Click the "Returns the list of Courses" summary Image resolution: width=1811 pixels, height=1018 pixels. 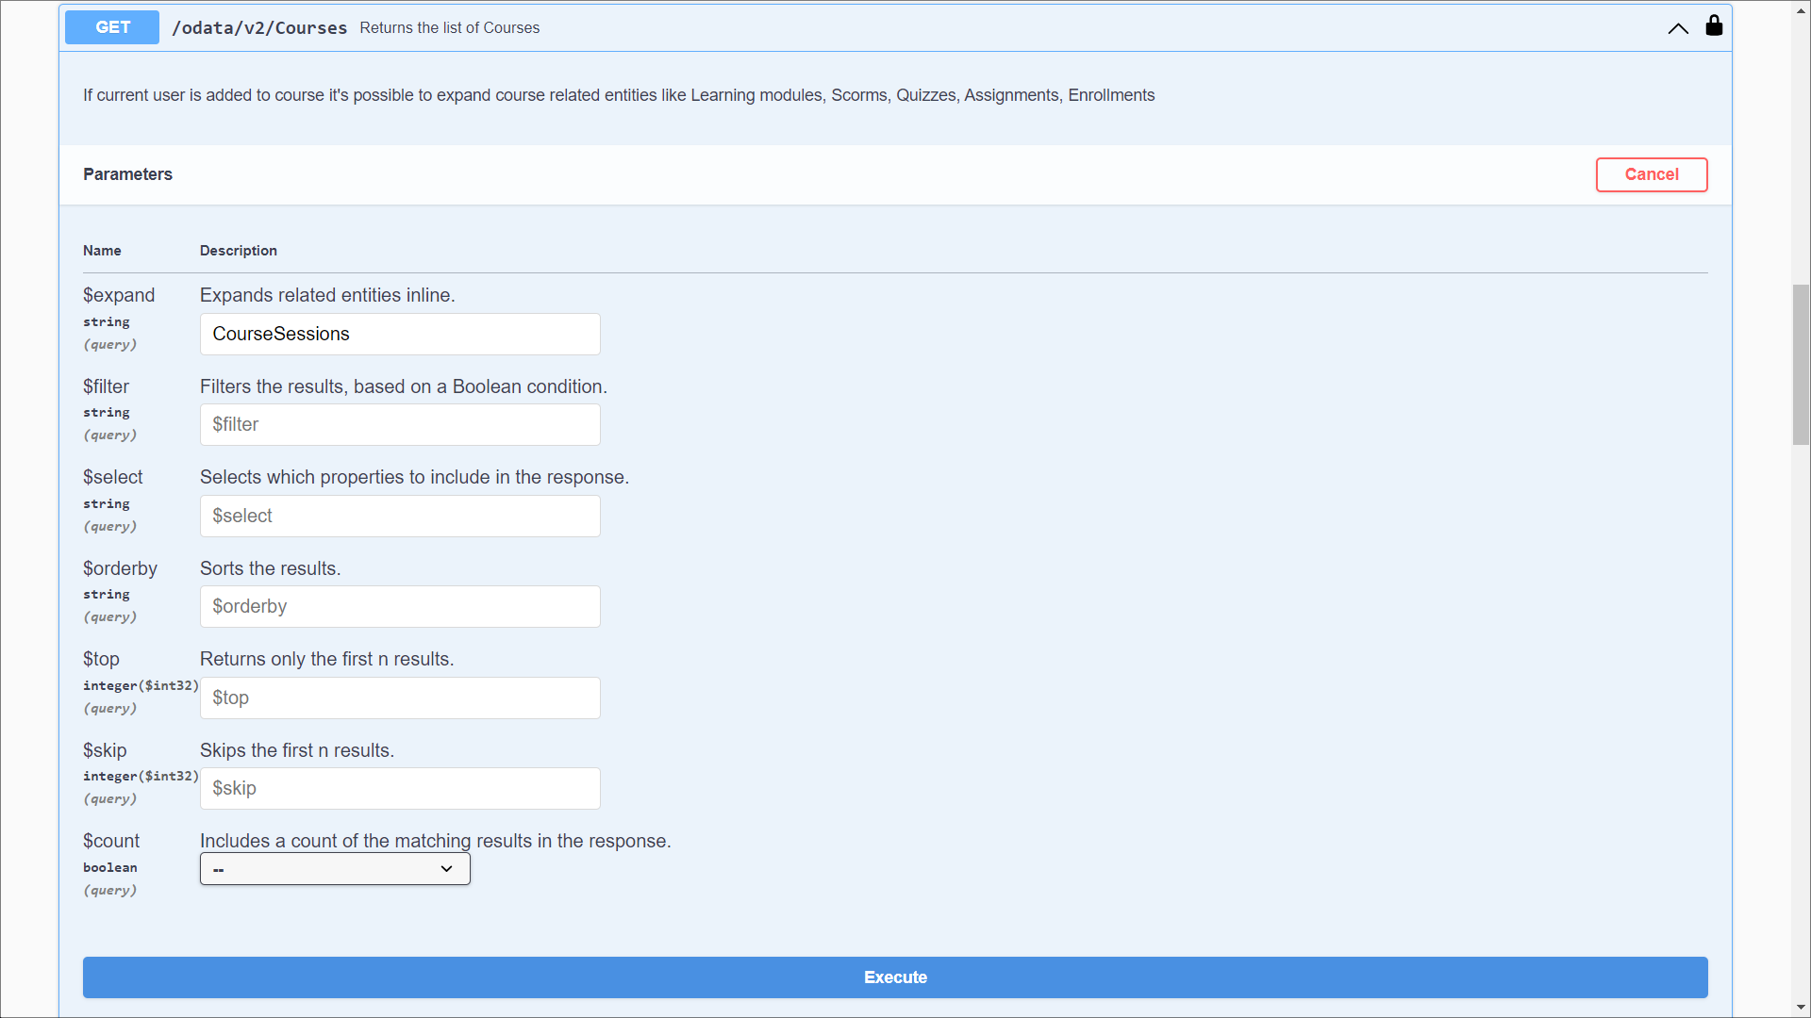click(x=450, y=28)
